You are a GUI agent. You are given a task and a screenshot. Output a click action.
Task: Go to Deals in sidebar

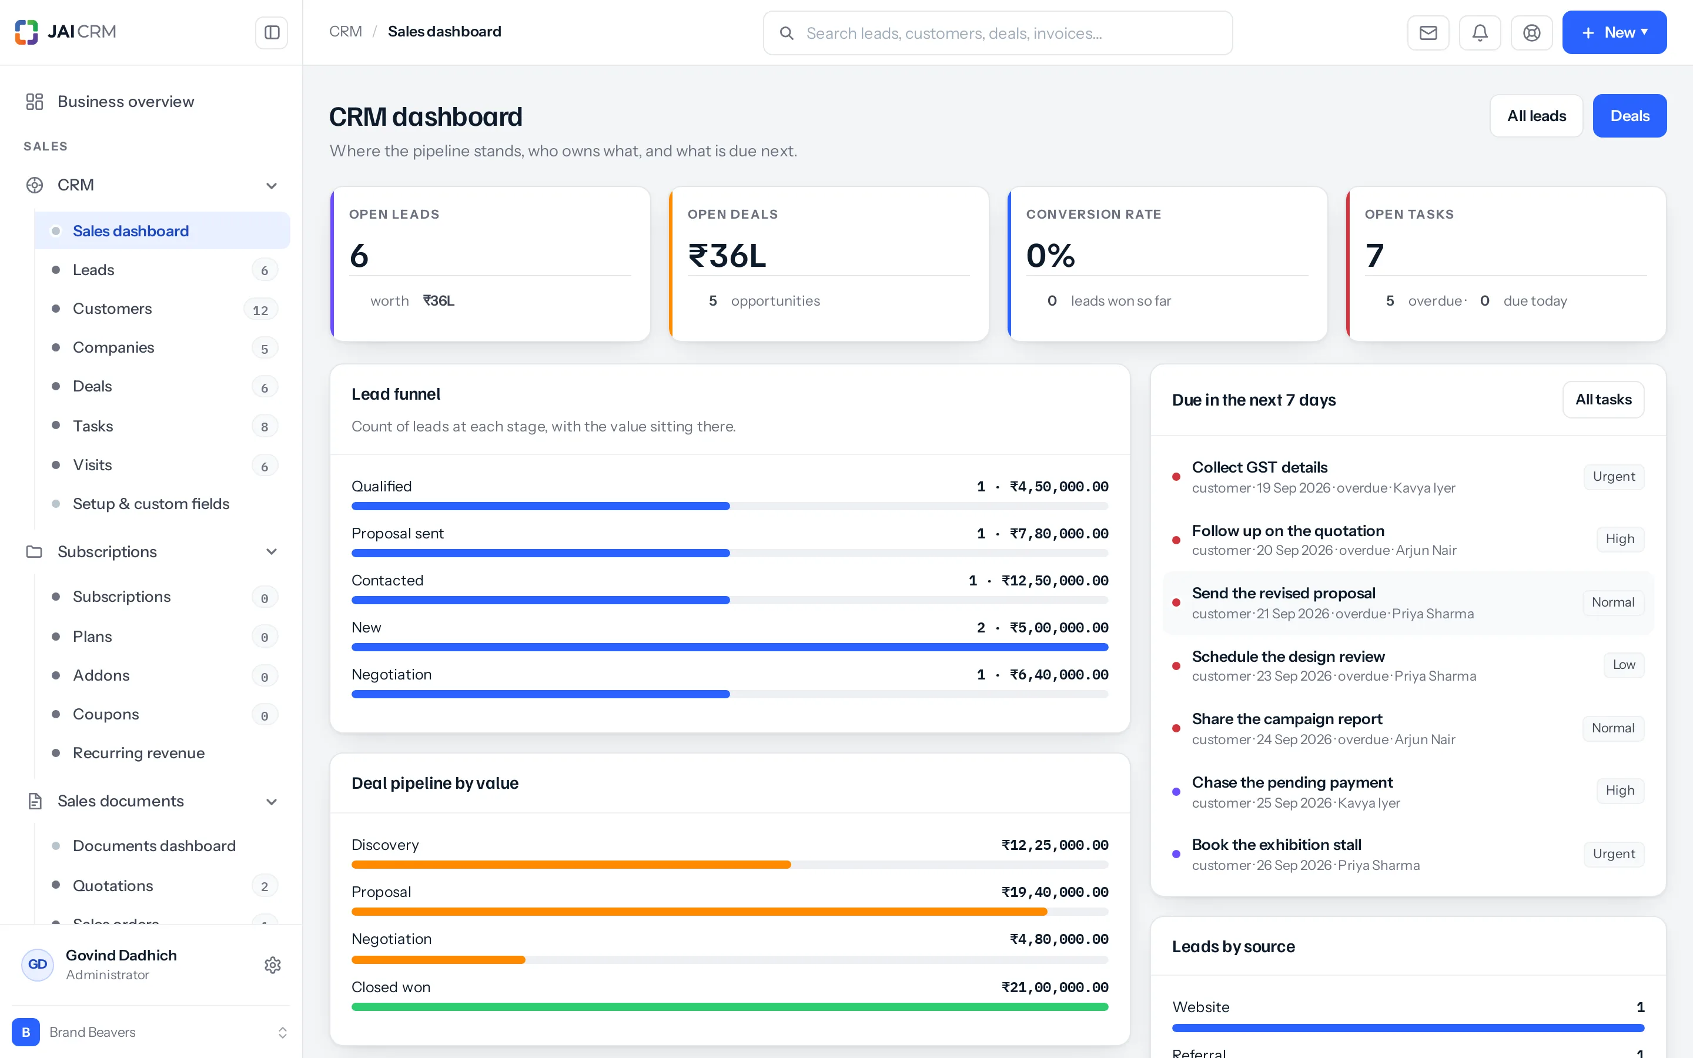click(x=162, y=386)
